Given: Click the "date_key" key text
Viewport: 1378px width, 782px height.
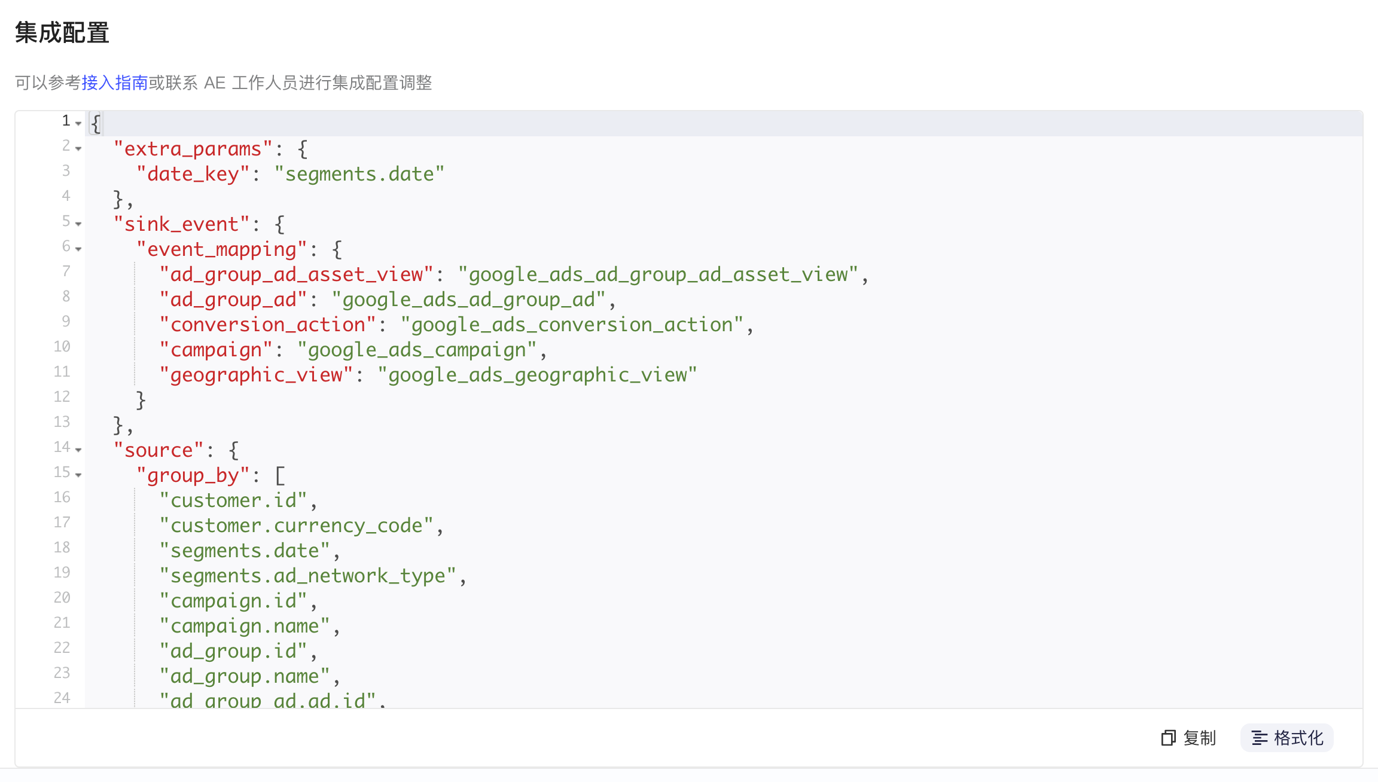Looking at the screenshot, I should 193,174.
